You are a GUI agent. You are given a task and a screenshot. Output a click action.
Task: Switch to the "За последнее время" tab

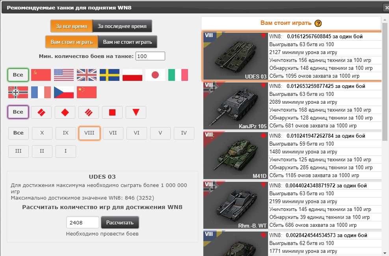[x=122, y=26]
